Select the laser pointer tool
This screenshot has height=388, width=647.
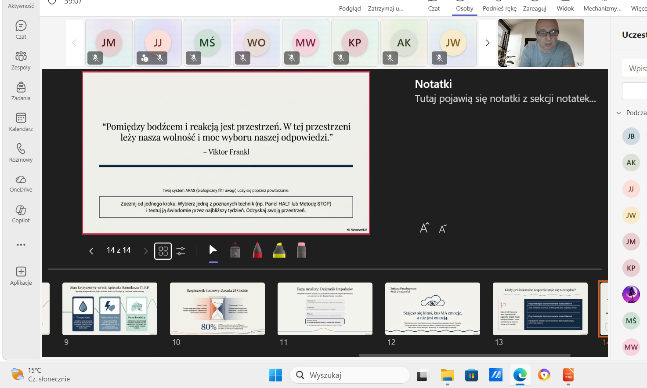[x=235, y=250]
